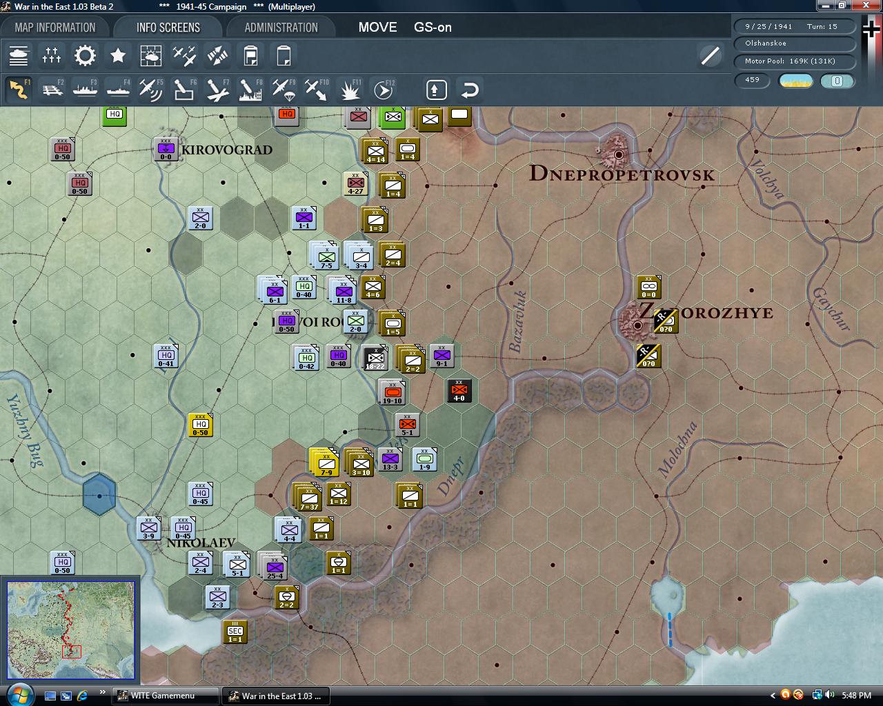Select air transfer mode (F10)
Screen dimensions: 883x706
pos(317,90)
